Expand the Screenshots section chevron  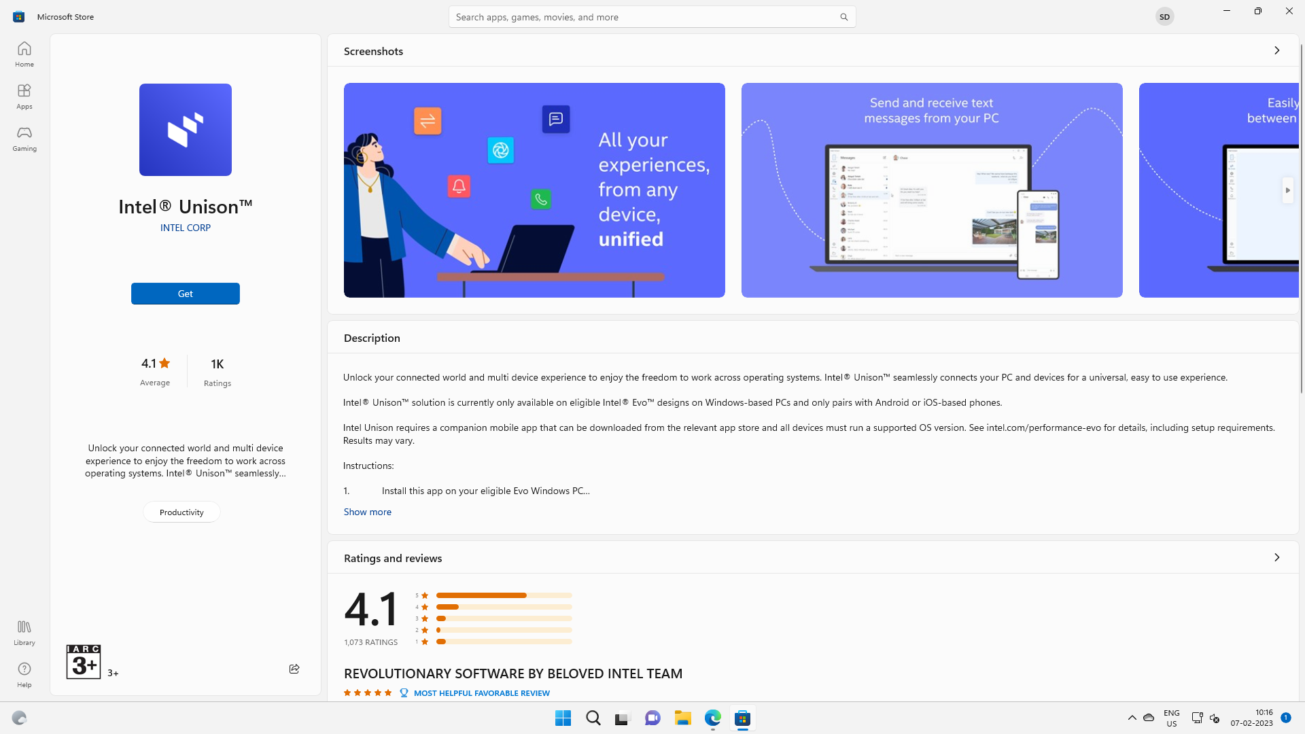1276,50
